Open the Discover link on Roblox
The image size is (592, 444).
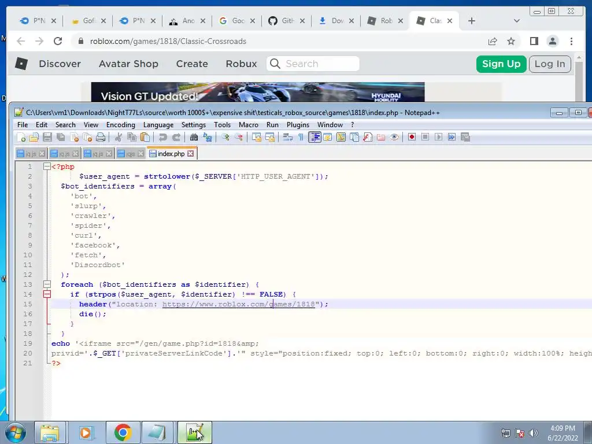pos(60,64)
